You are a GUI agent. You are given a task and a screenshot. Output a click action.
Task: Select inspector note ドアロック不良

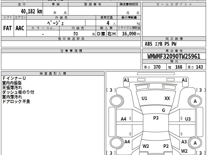click(x=16, y=101)
